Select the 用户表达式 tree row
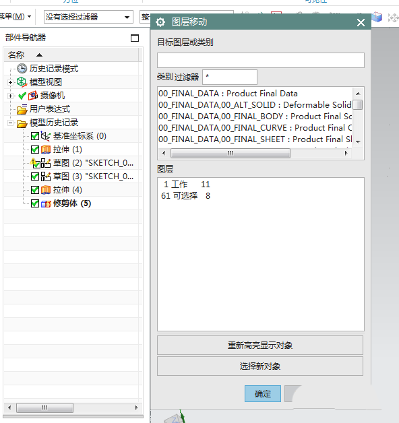Viewport: 399px width, 423px height. tap(73, 109)
